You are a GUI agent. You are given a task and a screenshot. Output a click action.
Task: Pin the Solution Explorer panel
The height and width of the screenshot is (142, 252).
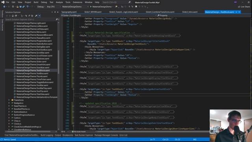[55, 12]
